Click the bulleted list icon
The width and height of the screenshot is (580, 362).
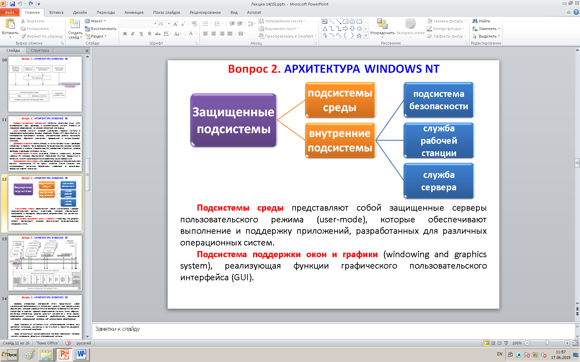(x=206, y=24)
